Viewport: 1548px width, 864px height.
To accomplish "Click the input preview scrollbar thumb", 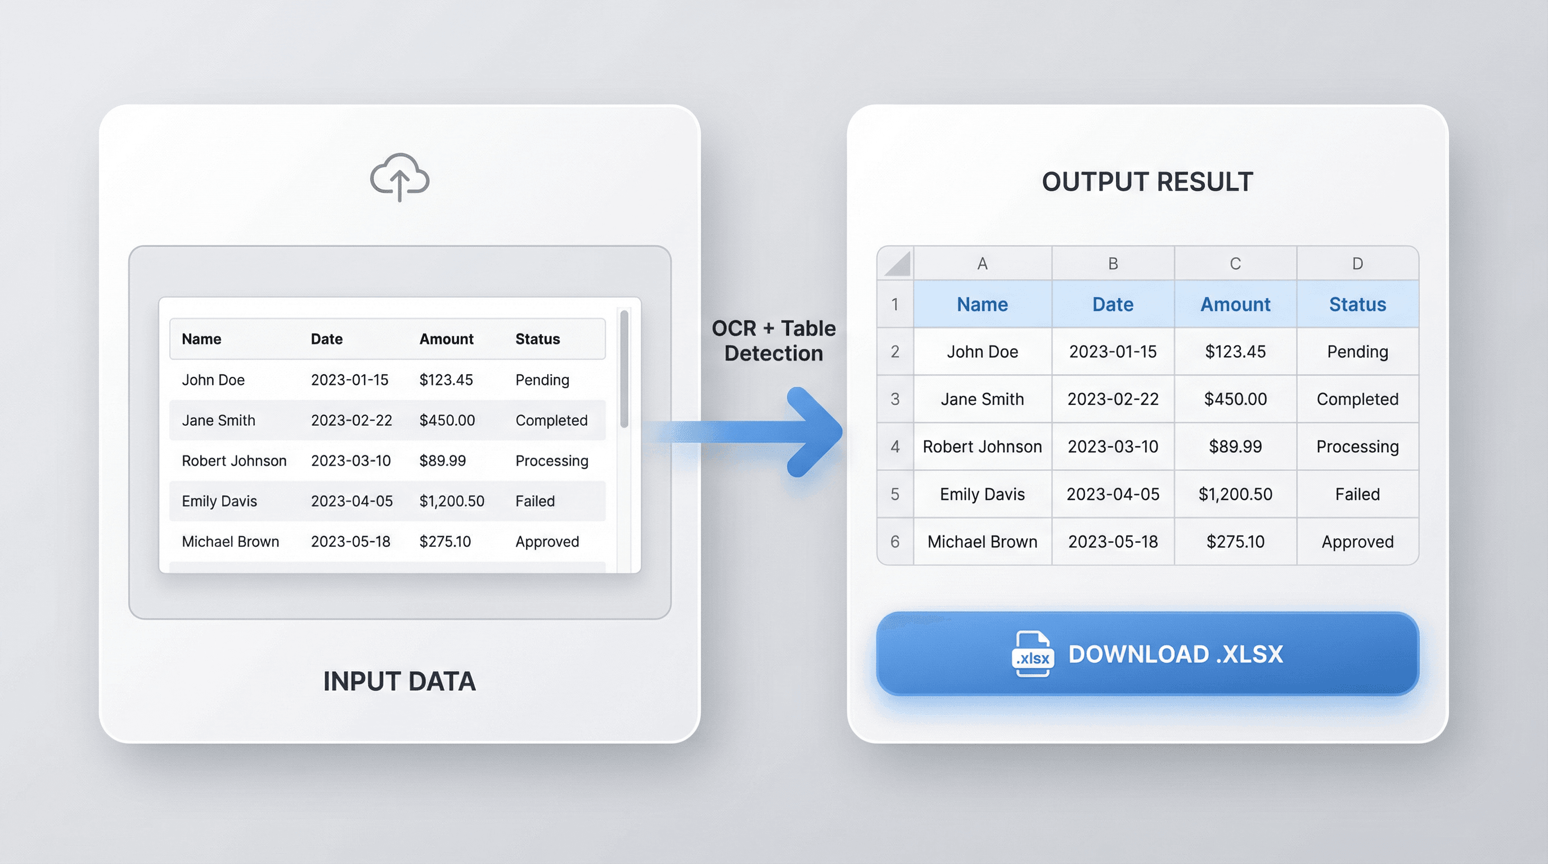I will [624, 368].
